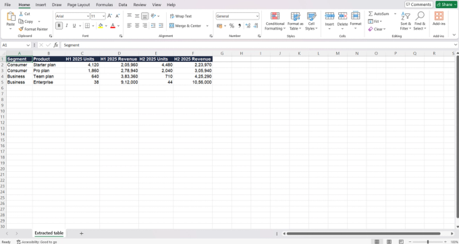Decrease decimal places shown
The width and height of the screenshot is (459, 244).
coord(256,26)
